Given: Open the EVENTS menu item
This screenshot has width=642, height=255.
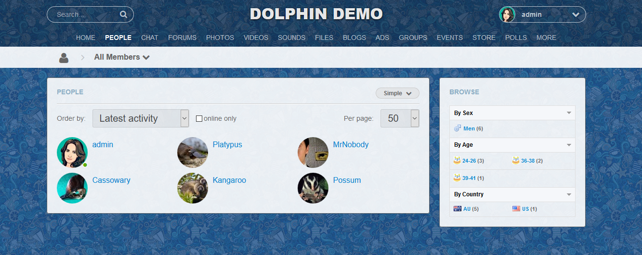Looking at the screenshot, I should [450, 38].
